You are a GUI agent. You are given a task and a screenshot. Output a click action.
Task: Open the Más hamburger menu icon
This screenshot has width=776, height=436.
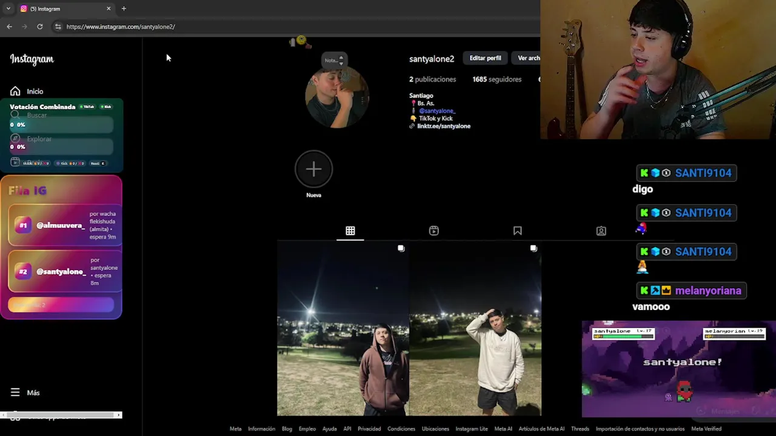click(15, 392)
